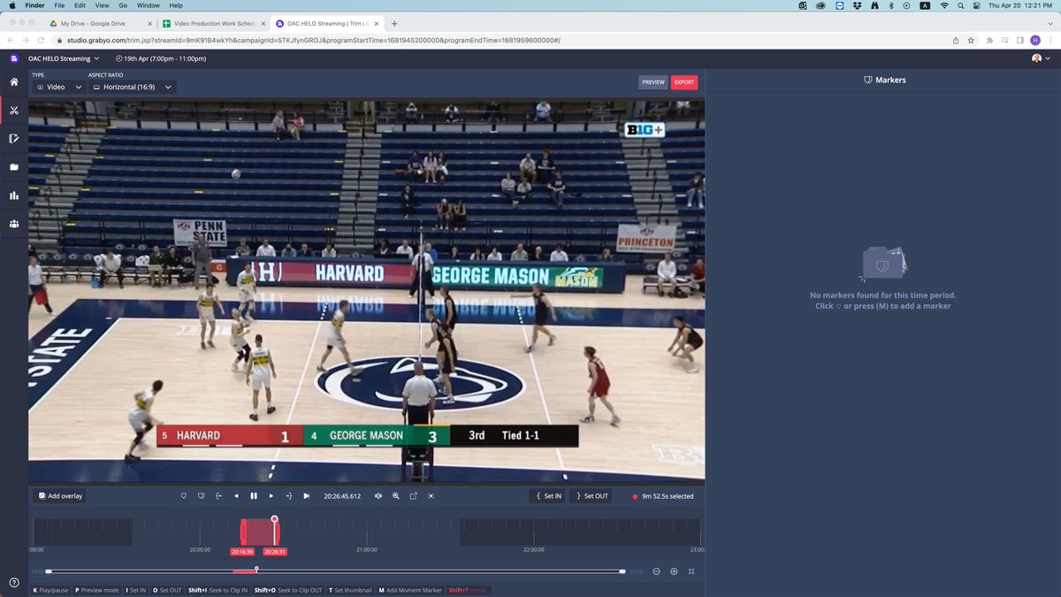Open the Apple menu

(12, 5)
